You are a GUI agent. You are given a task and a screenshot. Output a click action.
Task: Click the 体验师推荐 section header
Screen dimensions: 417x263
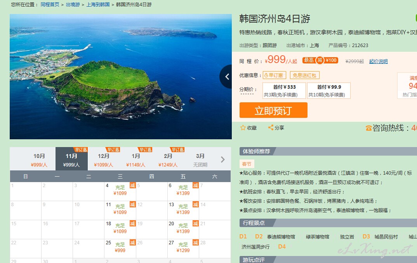(256, 151)
